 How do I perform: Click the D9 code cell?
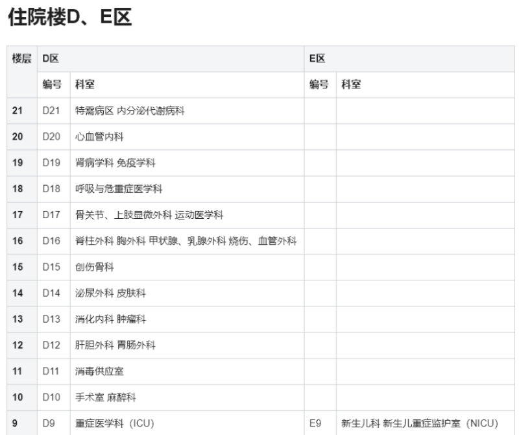pyautogui.click(x=54, y=423)
